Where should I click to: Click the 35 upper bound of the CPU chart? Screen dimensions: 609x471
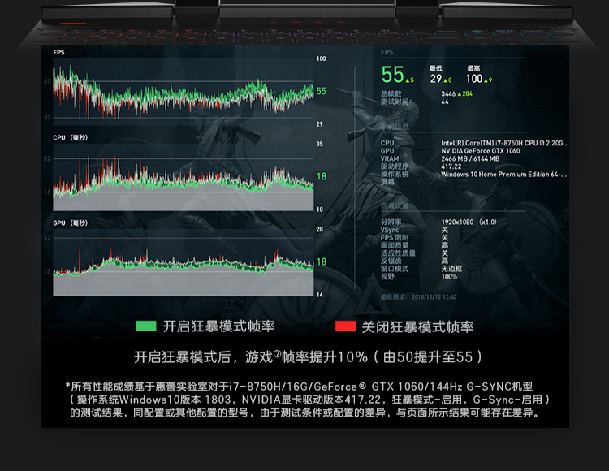(320, 144)
